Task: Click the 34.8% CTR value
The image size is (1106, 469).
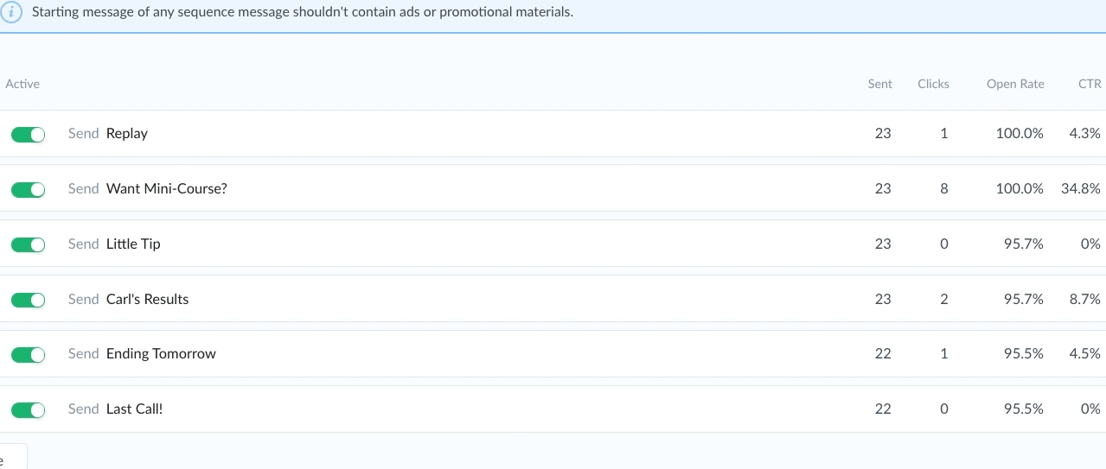Action: [1081, 188]
